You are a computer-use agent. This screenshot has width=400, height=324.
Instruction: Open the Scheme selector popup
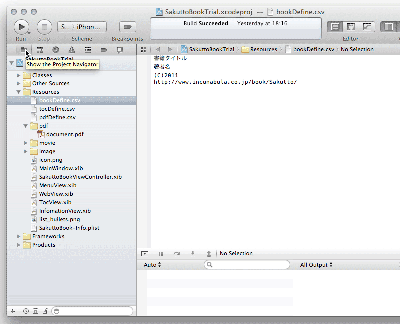(82, 27)
